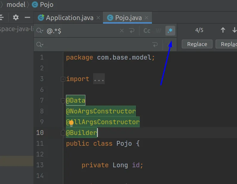Image resolution: width=237 pixels, height=184 pixels.
Task: Toggle the Words (W) search option
Action: click(159, 31)
